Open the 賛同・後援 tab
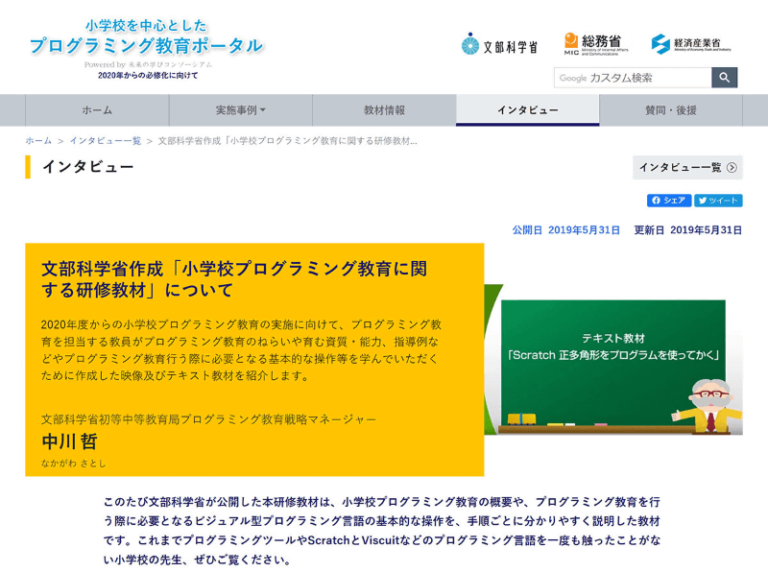The height and width of the screenshot is (572, 768). (x=674, y=109)
